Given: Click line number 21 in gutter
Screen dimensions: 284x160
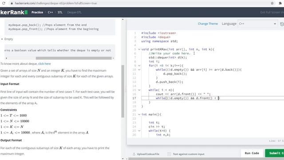Looking at the screenshot, I should click(x=134, y=115).
